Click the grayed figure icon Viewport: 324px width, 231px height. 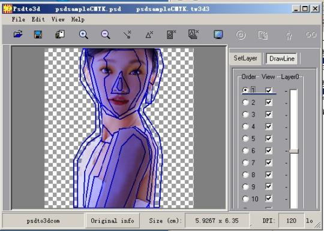click(289, 35)
